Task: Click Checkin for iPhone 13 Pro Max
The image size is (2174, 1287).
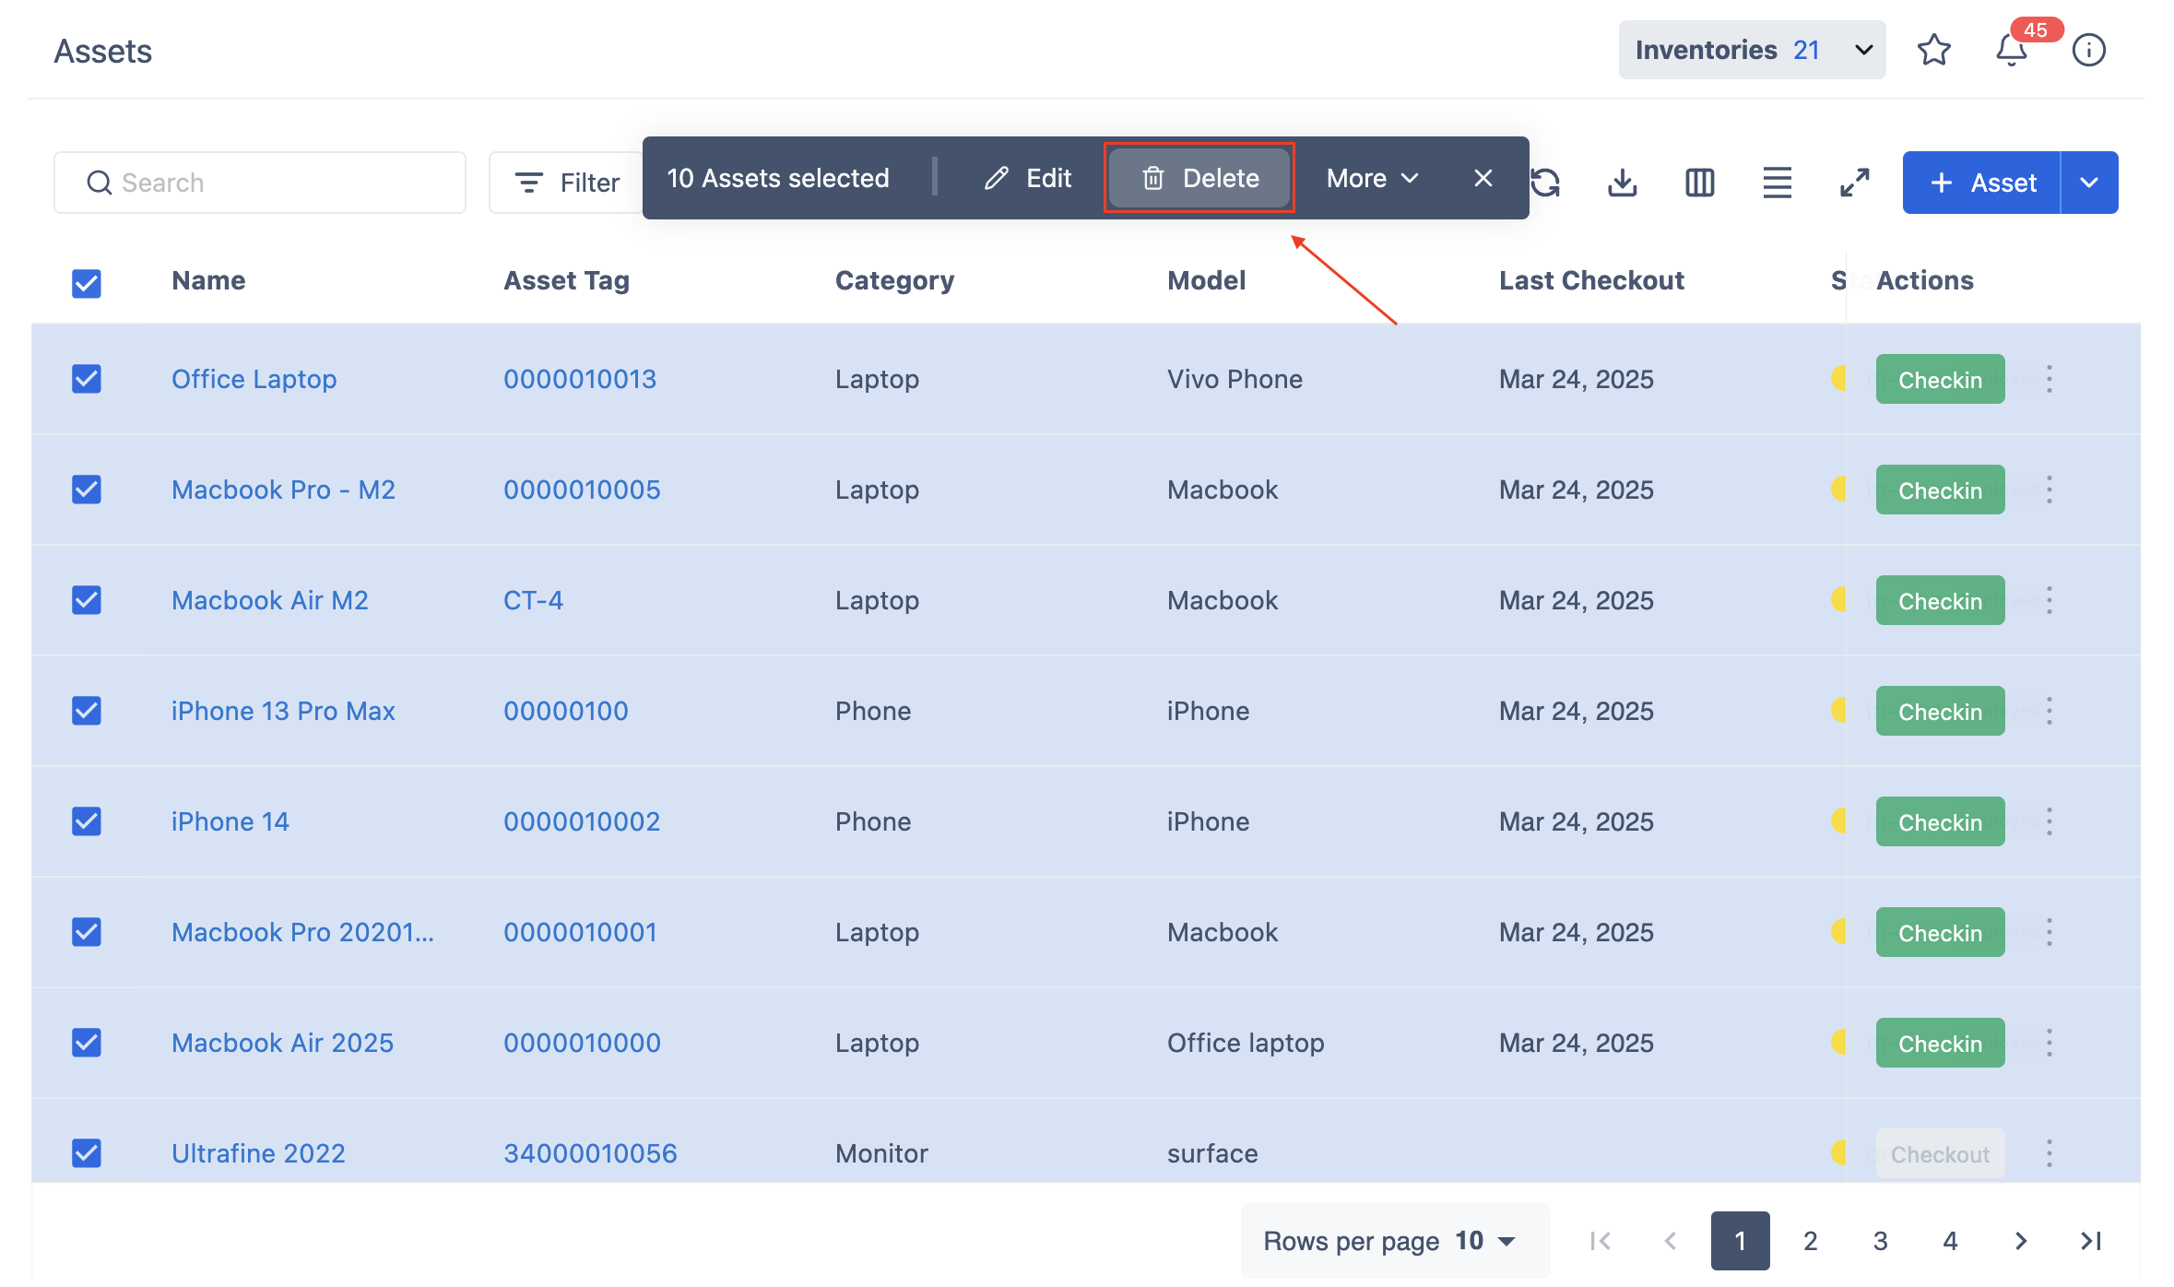Action: [1939, 711]
